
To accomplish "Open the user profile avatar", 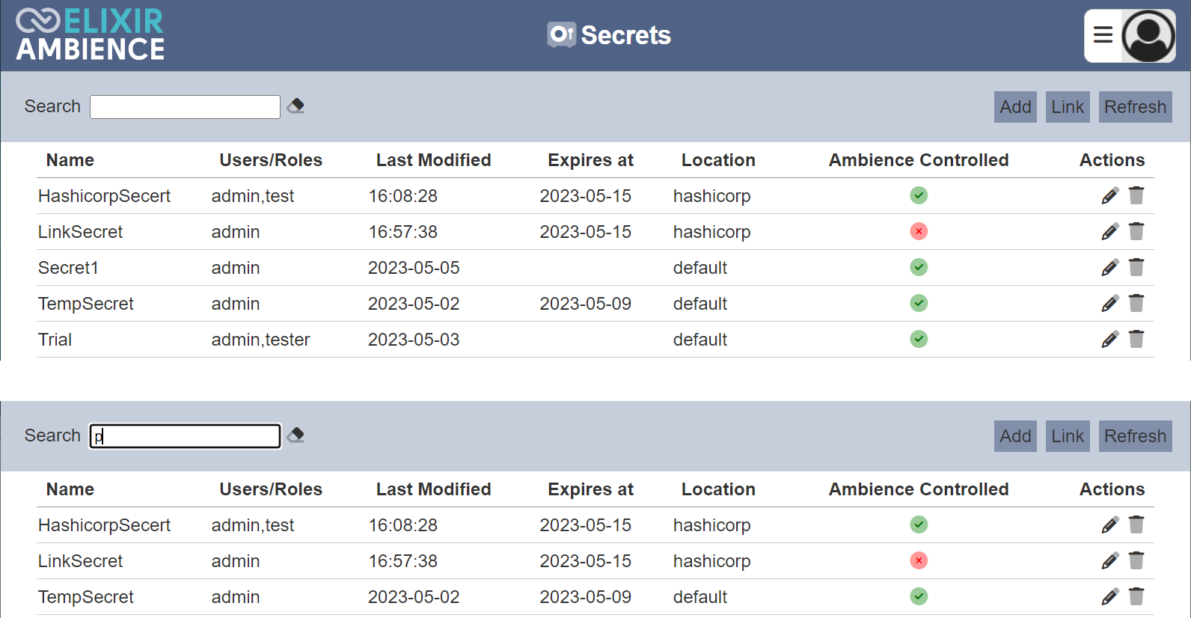I will pos(1148,35).
